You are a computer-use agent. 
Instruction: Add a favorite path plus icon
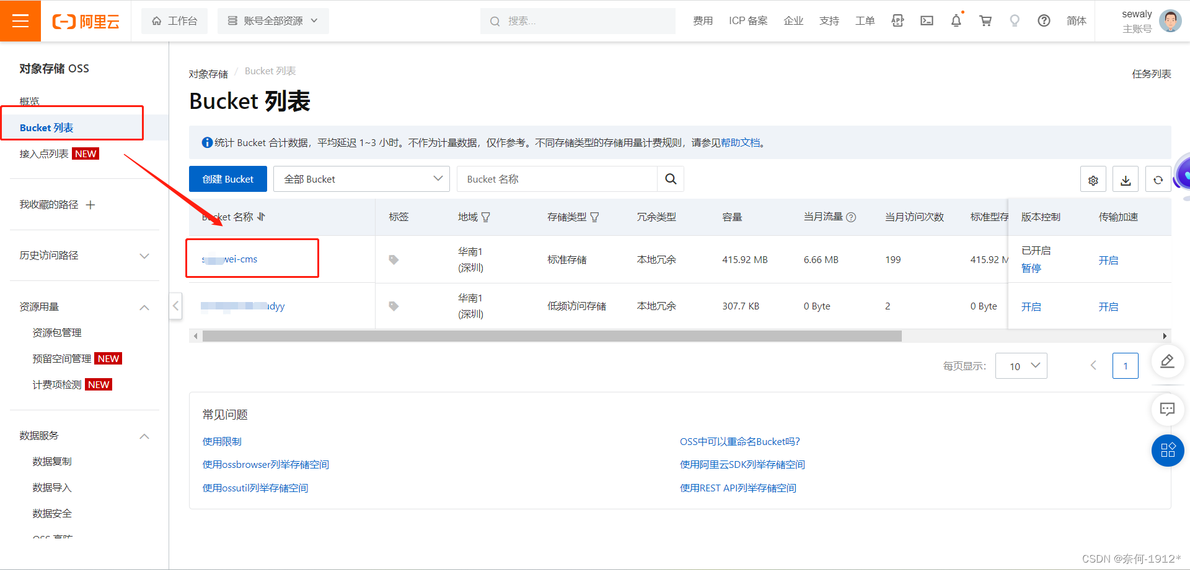90,205
